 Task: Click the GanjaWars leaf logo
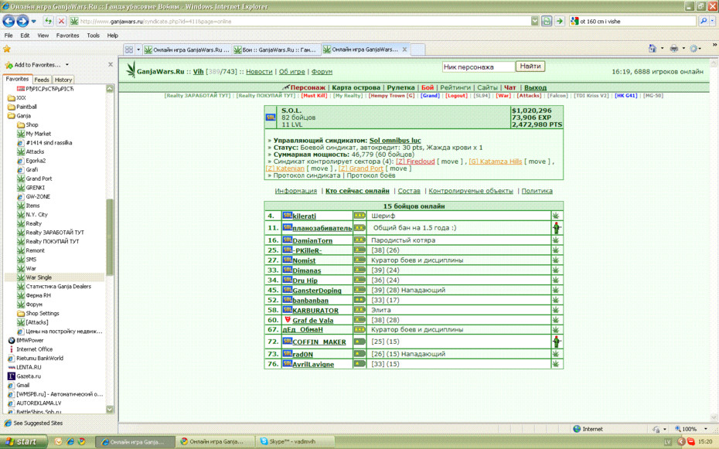click(131, 70)
